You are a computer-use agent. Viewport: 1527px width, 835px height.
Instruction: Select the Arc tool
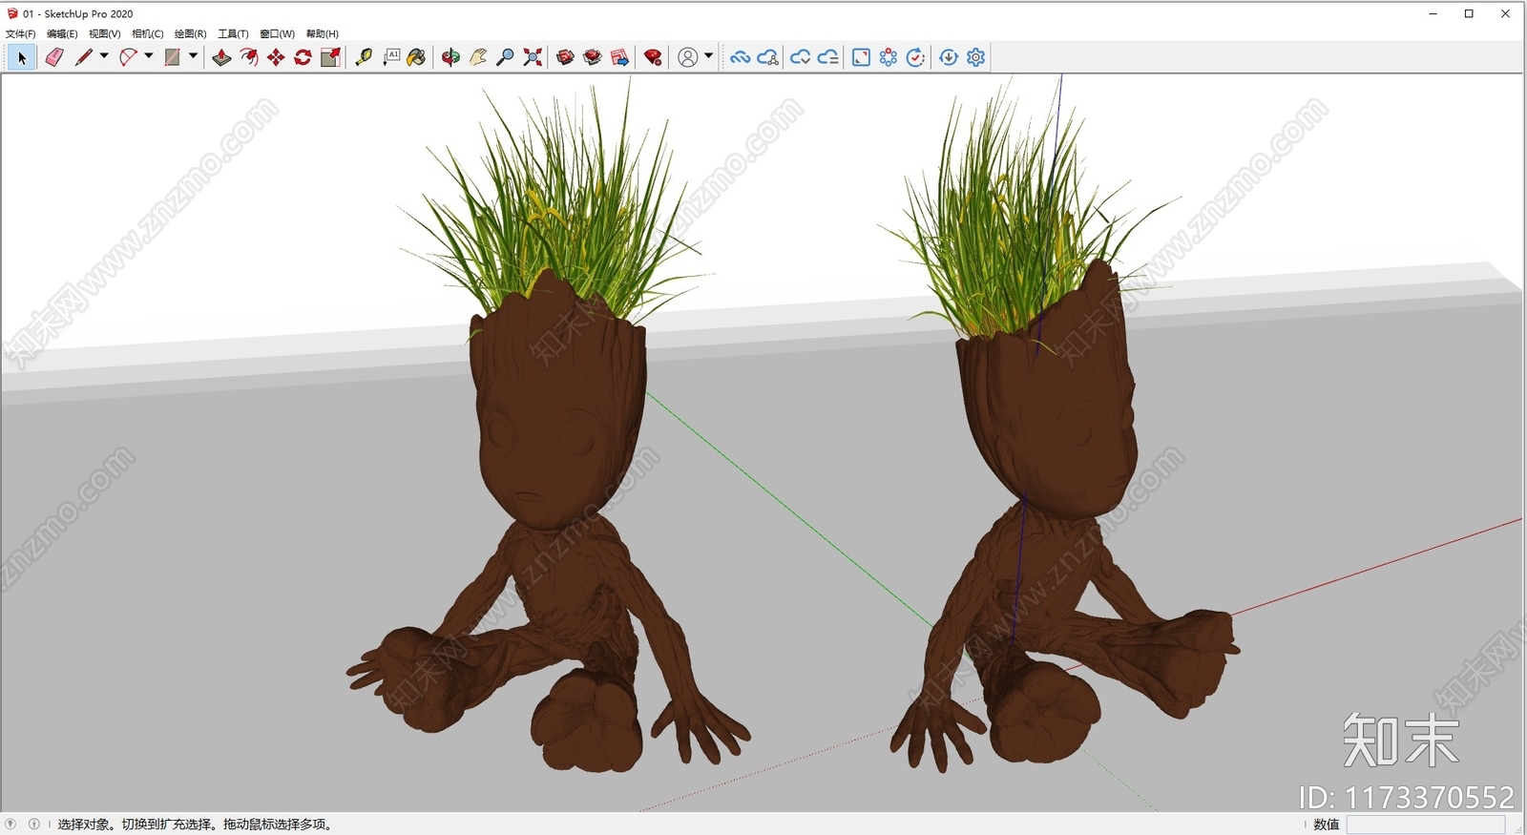[x=128, y=58]
